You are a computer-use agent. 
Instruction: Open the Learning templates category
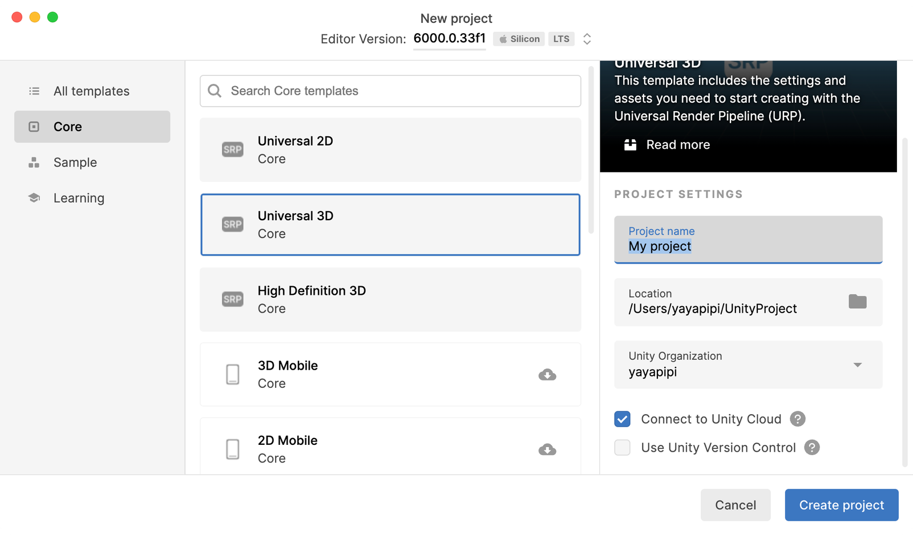point(79,198)
